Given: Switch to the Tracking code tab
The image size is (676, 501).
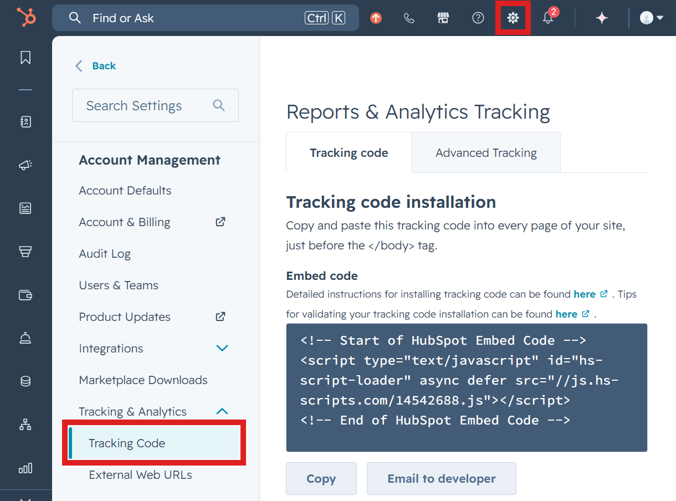Looking at the screenshot, I should point(349,153).
